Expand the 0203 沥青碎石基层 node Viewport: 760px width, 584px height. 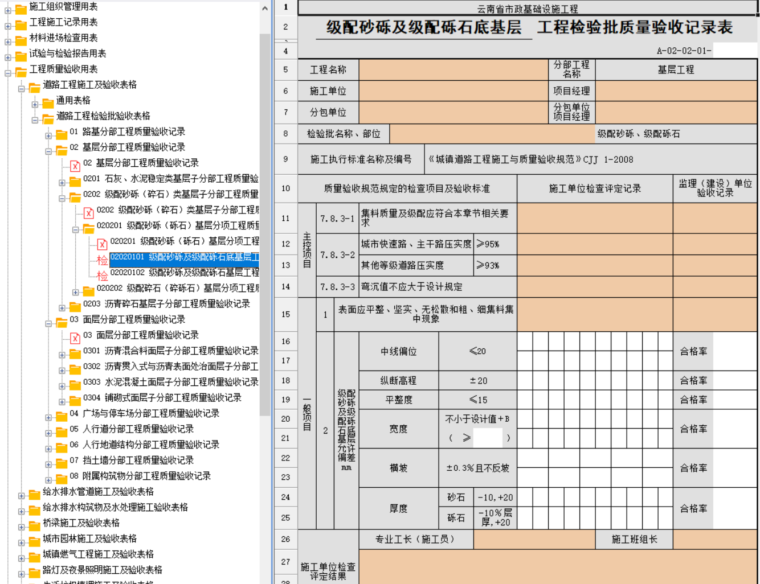pos(62,308)
